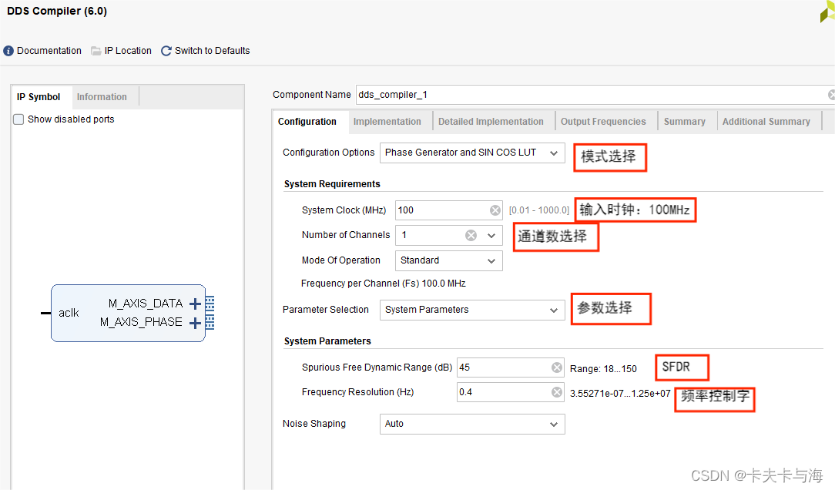Expand the M_AXIS_PHASE port plus icon

196,323
